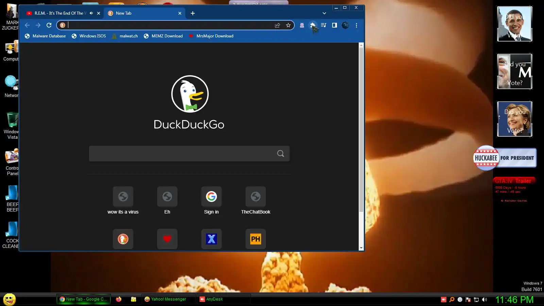Click the Huckabee For President badge

[x=505, y=158]
